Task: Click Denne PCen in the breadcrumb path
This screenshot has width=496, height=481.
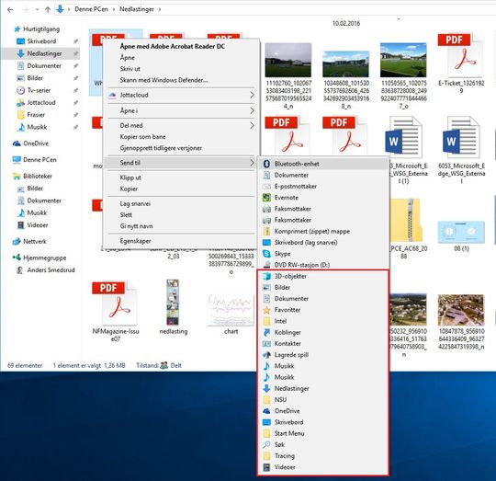Action: coord(91,9)
